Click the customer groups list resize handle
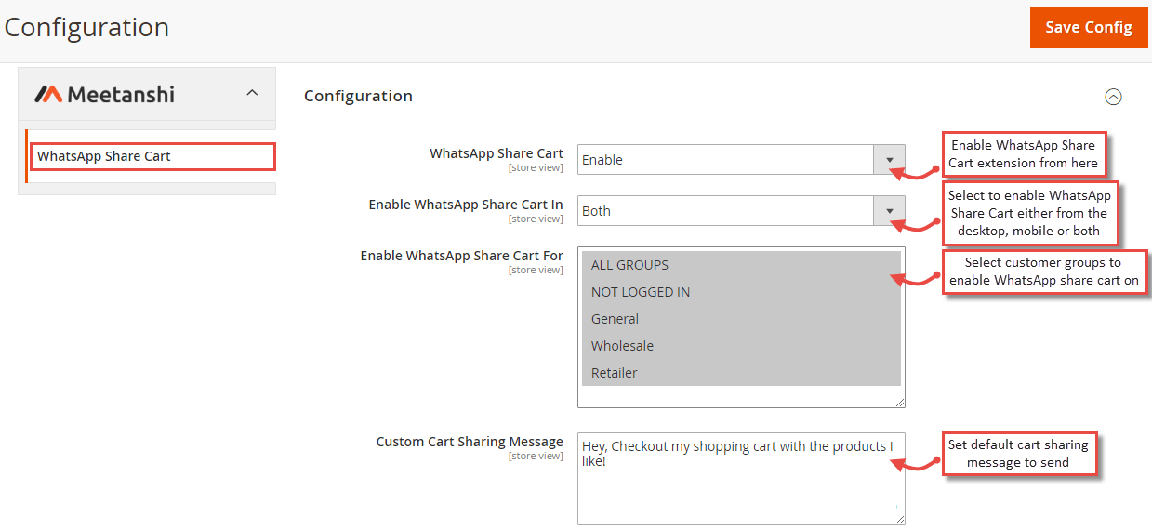This screenshot has width=1152, height=530. [x=899, y=402]
